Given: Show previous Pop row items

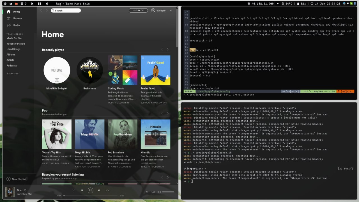Looking at the screenshot, I should coord(162,113).
